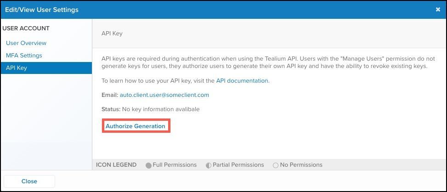Click the Full Permissions legend text

175,165
